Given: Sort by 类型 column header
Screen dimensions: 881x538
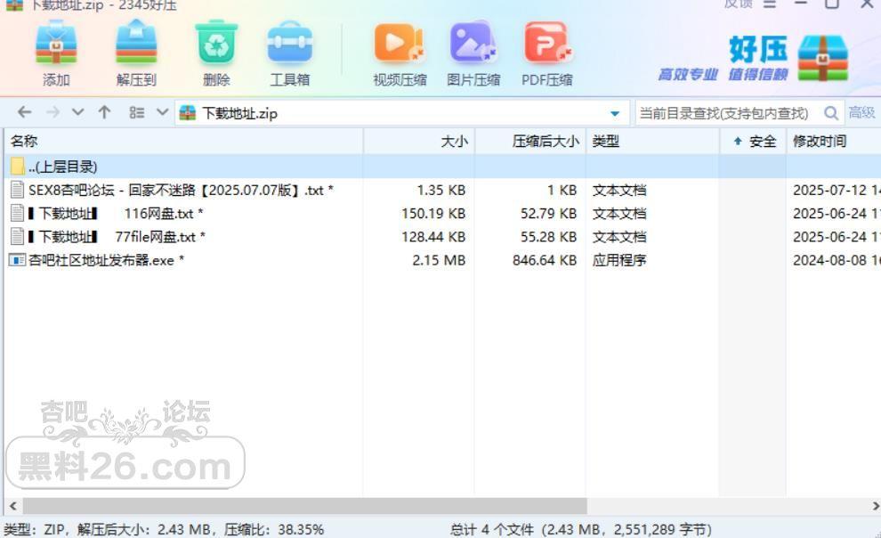Looking at the screenshot, I should pyautogui.click(x=653, y=141).
